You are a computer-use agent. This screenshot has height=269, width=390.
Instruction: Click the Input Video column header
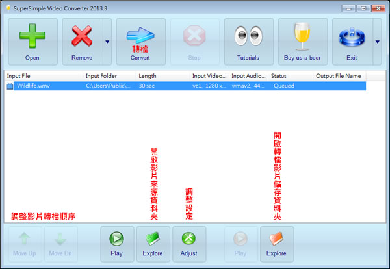coord(209,76)
